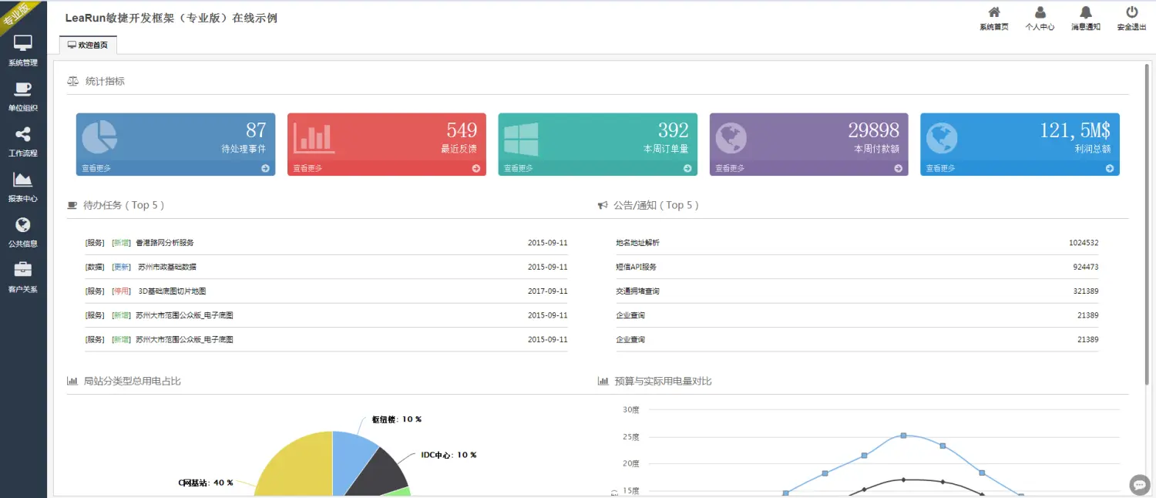Click the 枢纽楼: 10 % chart label
Viewport: 1156px width, 498px height.
pos(396,419)
